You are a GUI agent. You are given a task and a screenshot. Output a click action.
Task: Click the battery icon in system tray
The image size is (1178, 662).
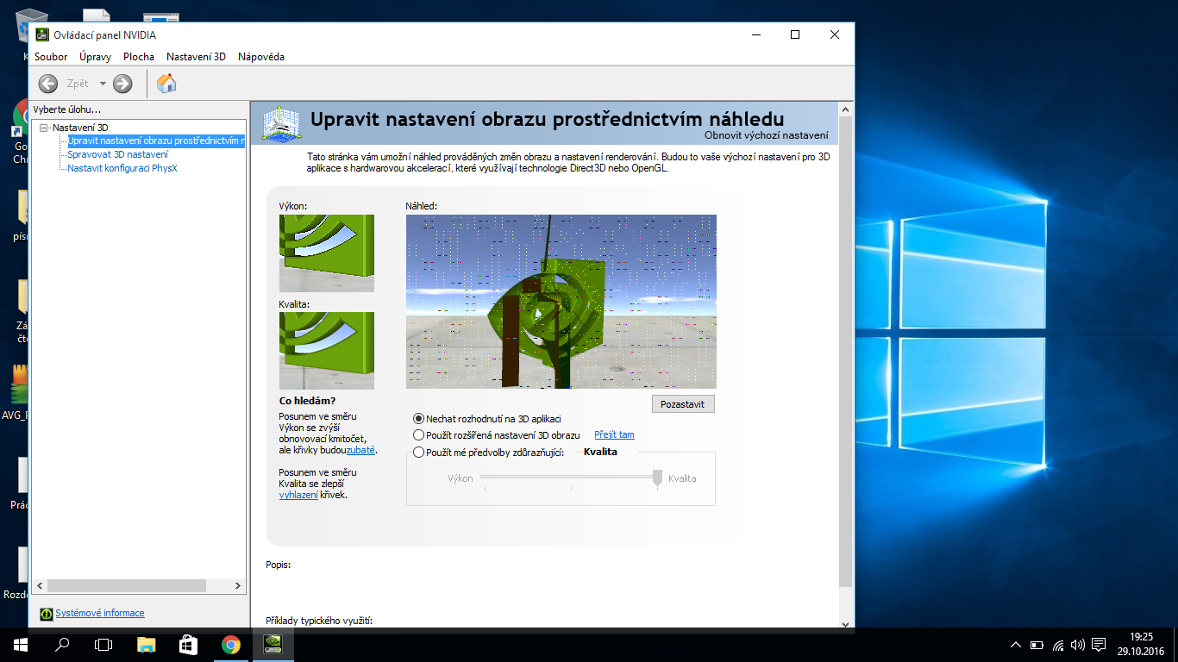tap(1036, 645)
